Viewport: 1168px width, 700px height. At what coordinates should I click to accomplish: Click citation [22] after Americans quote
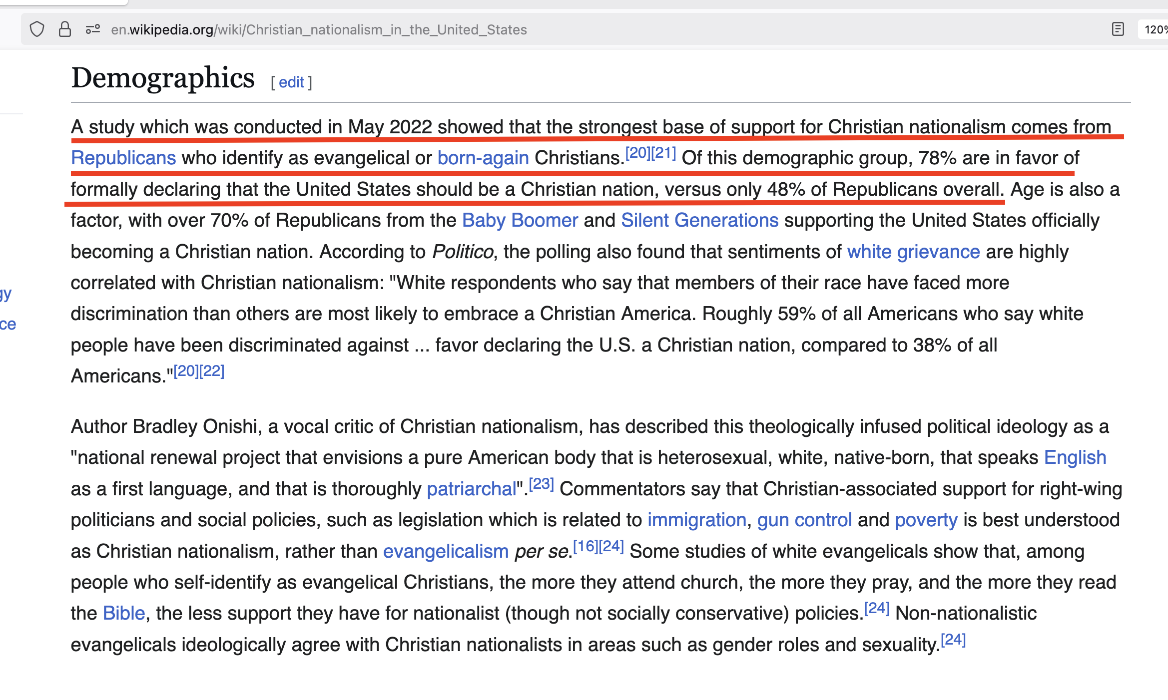(212, 371)
